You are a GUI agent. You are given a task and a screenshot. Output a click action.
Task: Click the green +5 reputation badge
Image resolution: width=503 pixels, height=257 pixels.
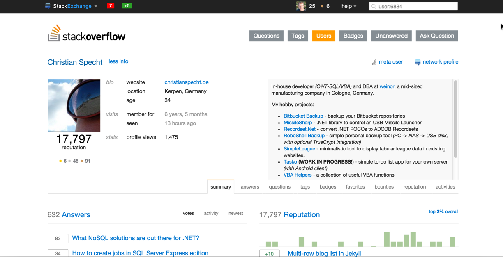point(127,6)
